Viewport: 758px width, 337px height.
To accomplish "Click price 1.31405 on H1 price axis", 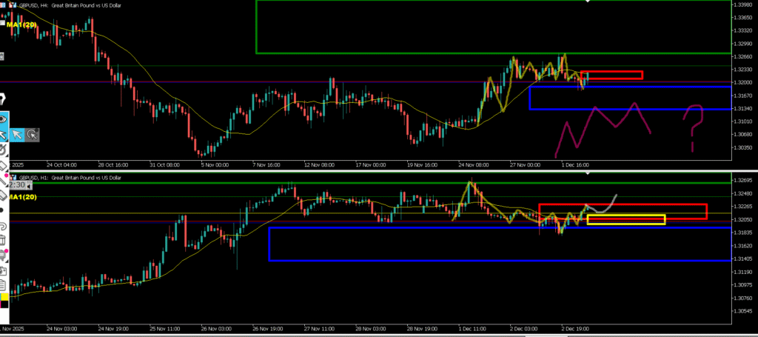I will pyautogui.click(x=745, y=258).
